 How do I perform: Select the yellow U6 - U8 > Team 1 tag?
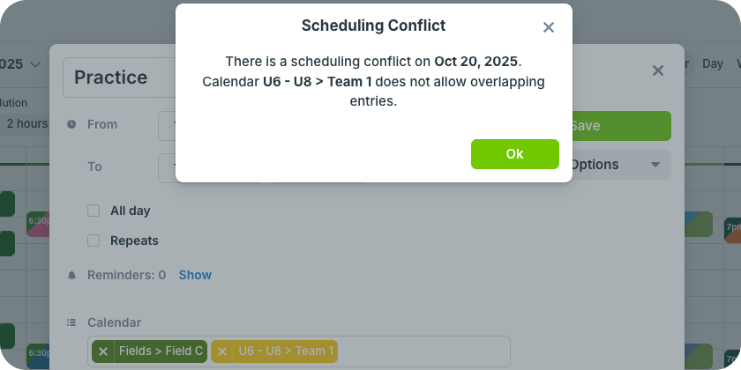coord(285,351)
